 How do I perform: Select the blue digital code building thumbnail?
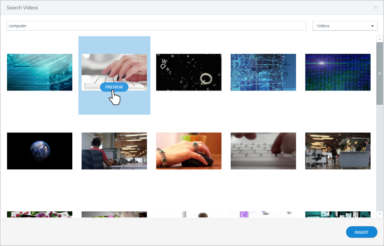point(263,72)
